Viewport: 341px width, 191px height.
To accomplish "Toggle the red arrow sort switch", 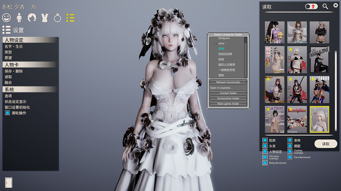I will coord(312,6).
